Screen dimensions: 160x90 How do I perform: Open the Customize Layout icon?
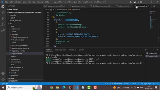(x=141, y=2)
